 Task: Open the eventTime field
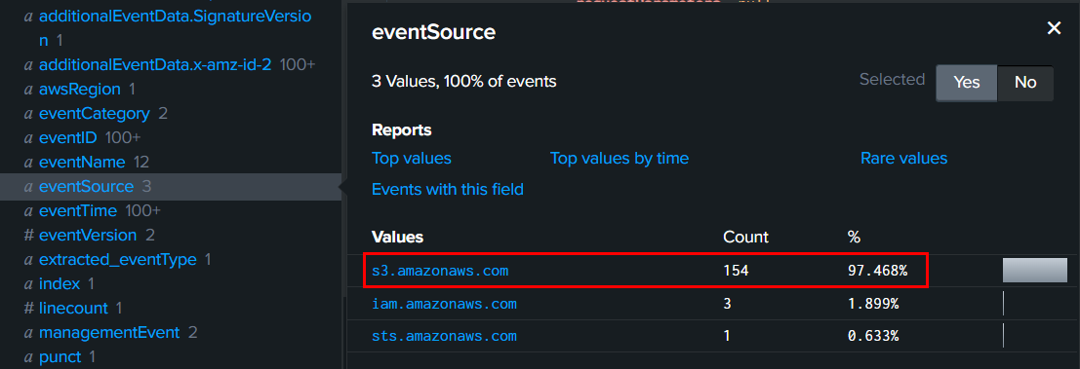(x=78, y=210)
